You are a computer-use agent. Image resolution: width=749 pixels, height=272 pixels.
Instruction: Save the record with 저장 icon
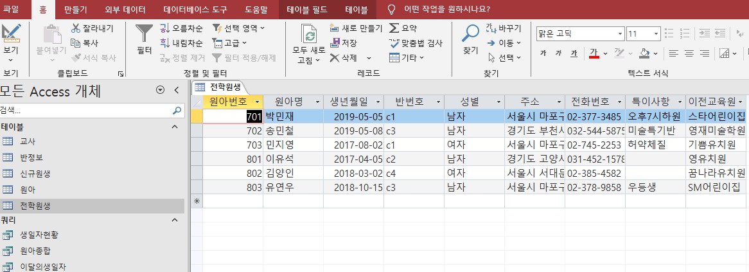coord(335,43)
